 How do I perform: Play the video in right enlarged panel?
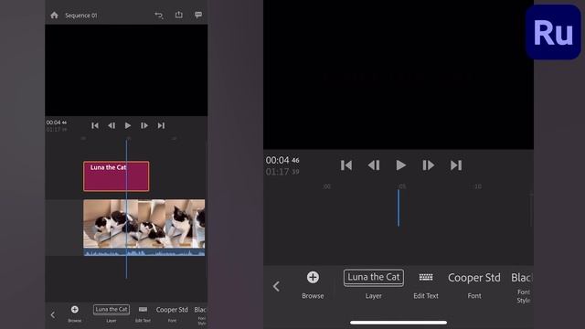[400, 164]
